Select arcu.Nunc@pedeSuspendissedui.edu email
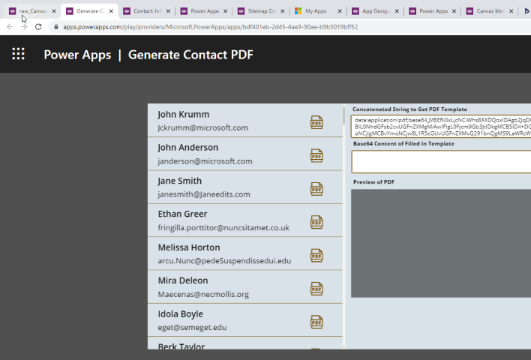Screen dimensions: 531x360 pyautogui.click(x=224, y=261)
